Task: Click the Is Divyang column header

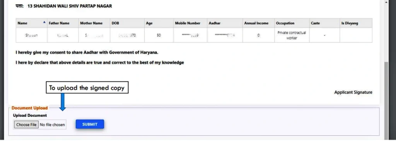Action: click(356, 23)
